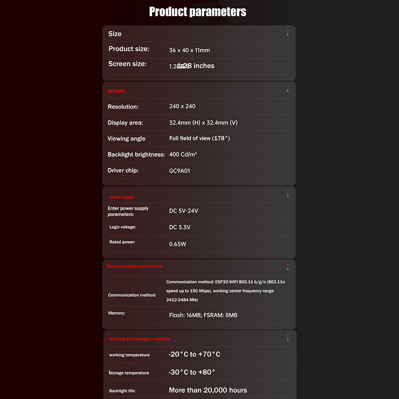Viewport: 399px width, 399px height.
Task: Click the Communication and memory heading
Action: point(135,266)
